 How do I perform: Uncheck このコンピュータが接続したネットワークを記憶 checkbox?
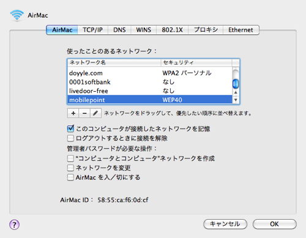click(70, 128)
